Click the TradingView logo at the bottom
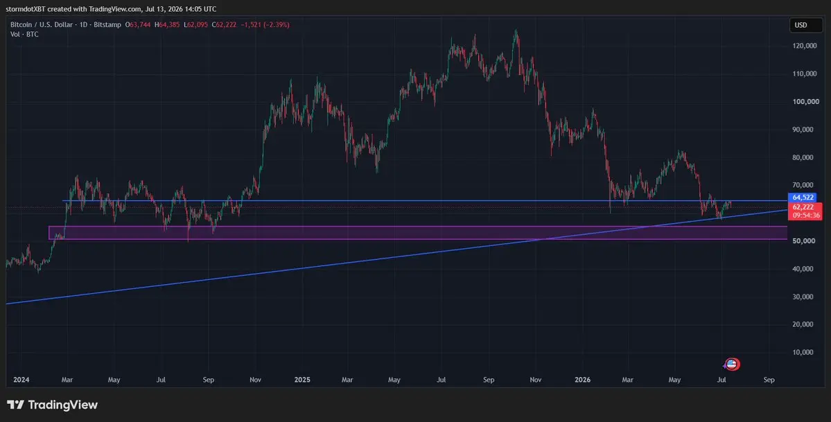831x422 pixels. (x=52, y=405)
